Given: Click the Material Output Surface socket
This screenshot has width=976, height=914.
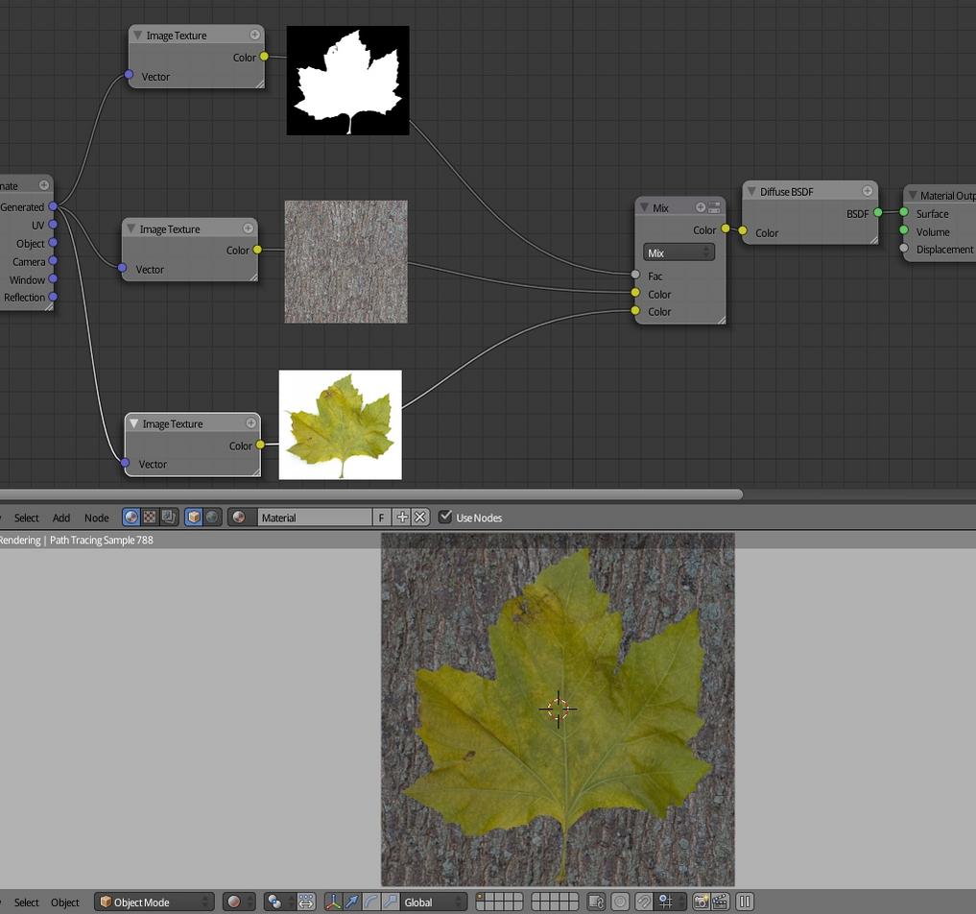Looking at the screenshot, I should [x=904, y=212].
